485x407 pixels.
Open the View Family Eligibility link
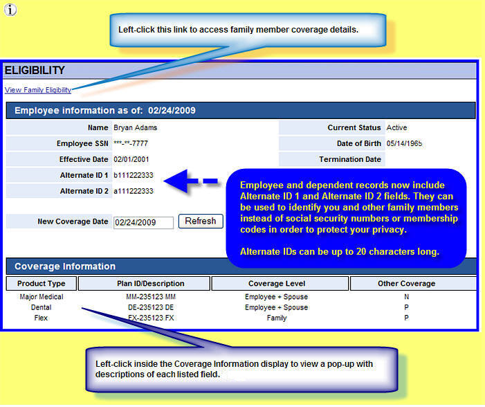(x=38, y=90)
